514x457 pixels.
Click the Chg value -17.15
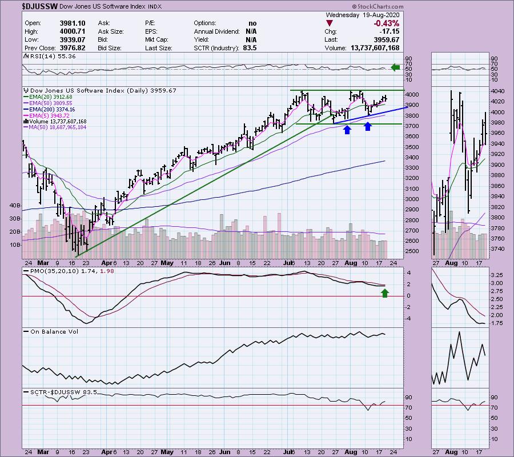tap(389, 31)
